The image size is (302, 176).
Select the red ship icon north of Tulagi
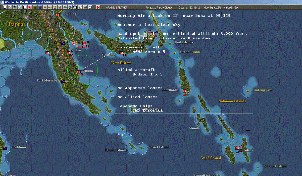(248, 130)
